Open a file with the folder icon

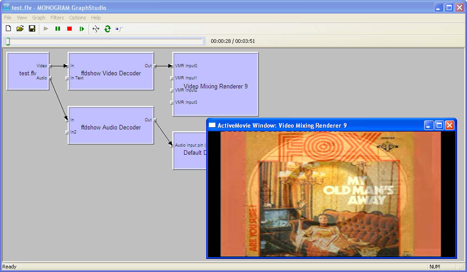pos(20,28)
